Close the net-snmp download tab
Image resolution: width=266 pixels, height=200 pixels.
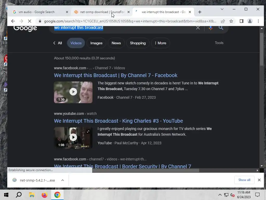[128, 12]
